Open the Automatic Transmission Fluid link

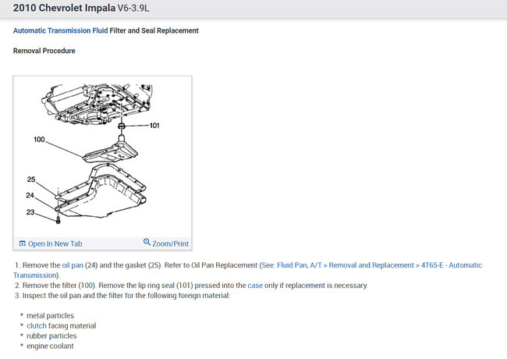coord(61,30)
